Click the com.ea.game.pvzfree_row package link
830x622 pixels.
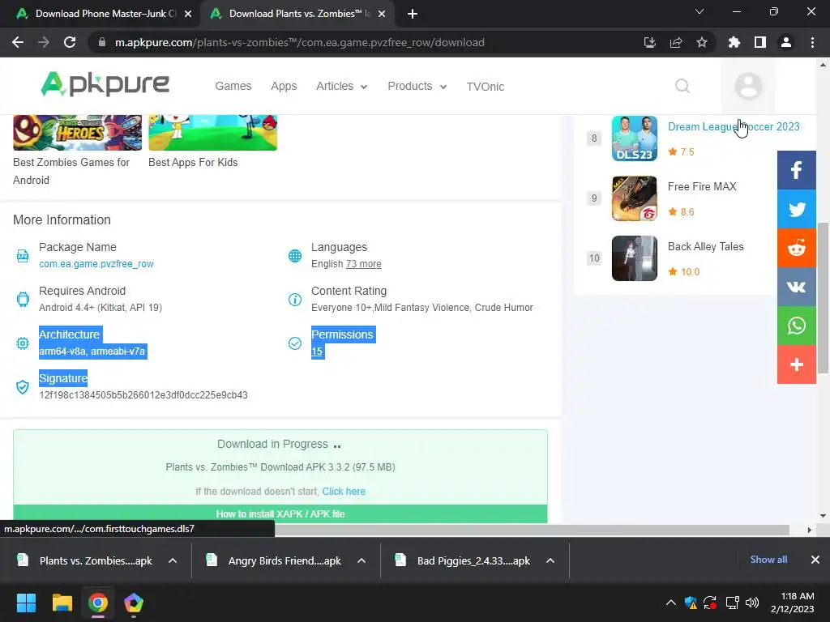96,264
